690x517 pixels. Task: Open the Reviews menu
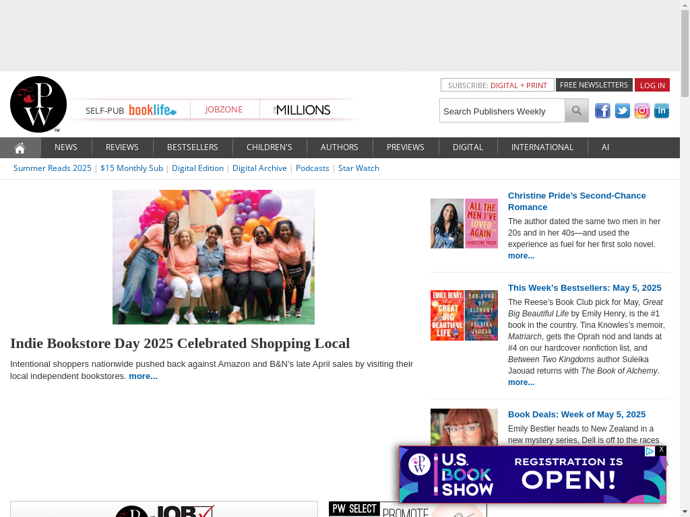[122, 147]
